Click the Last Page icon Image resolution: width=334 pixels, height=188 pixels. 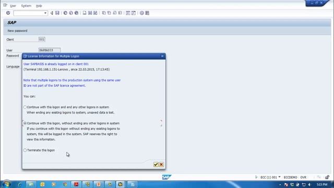point(120,13)
